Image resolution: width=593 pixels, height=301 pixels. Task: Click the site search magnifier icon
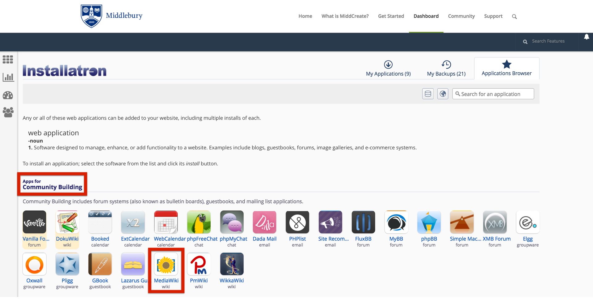pyautogui.click(x=514, y=17)
